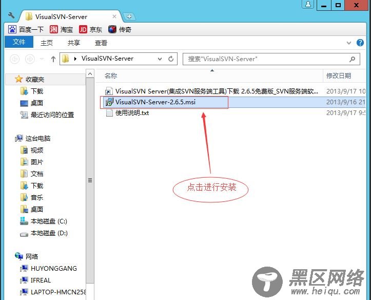Image resolution: width=371 pixels, height=300 pixels.
Task: Open the 文档 folder
Action: tap(32, 174)
